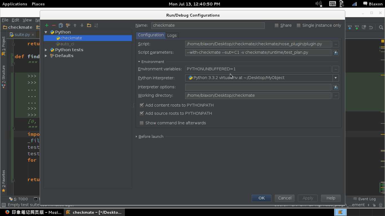The image size is (385, 216).
Task: Click the Script parameters field
Action: click(x=258, y=53)
